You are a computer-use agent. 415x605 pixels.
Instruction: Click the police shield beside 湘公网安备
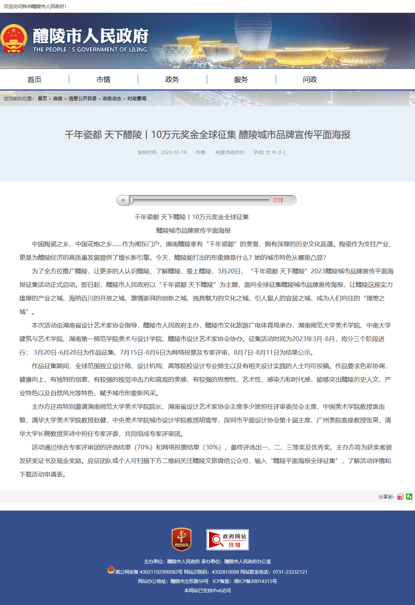111,570
